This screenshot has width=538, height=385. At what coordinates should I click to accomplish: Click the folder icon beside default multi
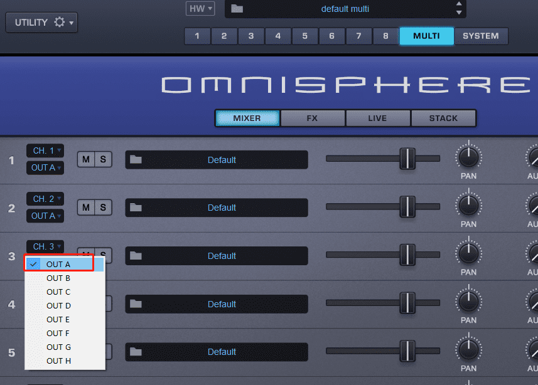pyautogui.click(x=237, y=9)
